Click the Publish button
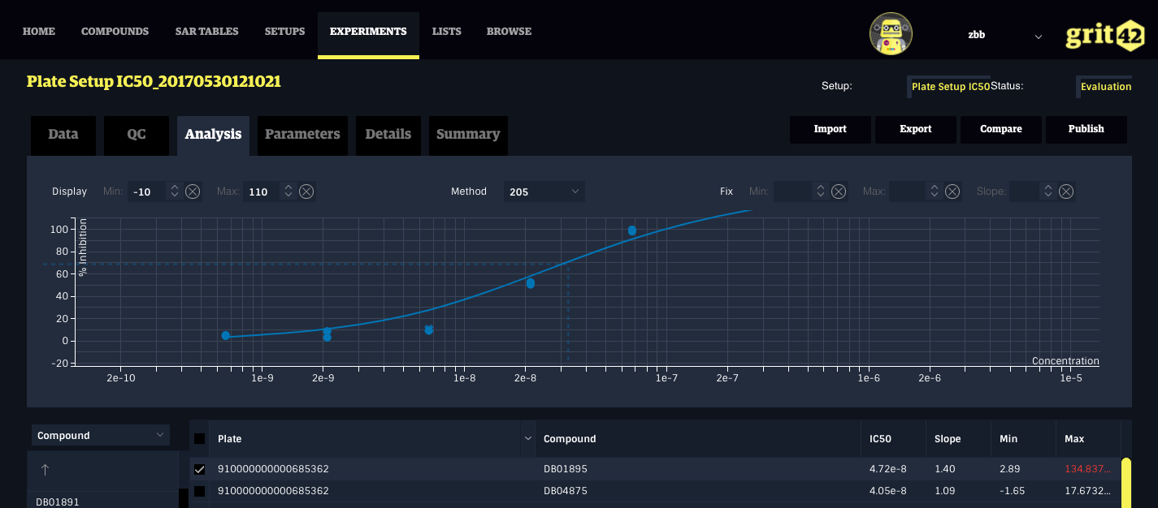The width and height of the screenshot is (1158, 508). click(x=1086, y=129)
